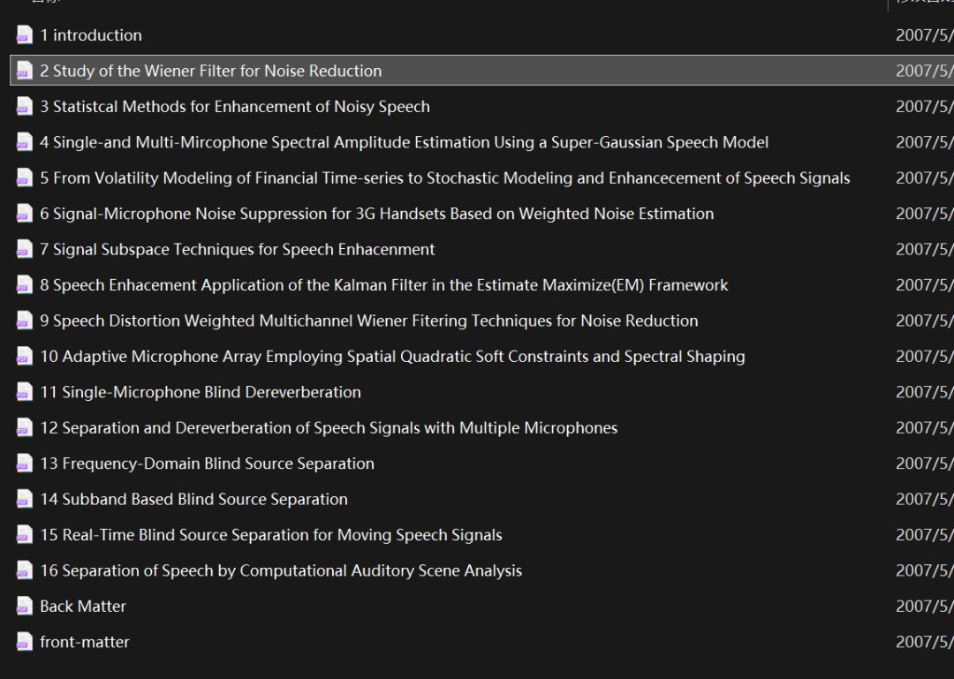Screen dimensions: 954x679
Task: Select '12 Separation and Dereverberation of Speech Signals' name
Action: pyautogui.click(x=329, y=427)
